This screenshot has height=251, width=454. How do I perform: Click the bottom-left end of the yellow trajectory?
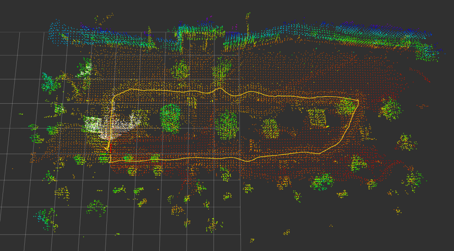(110, 161)
